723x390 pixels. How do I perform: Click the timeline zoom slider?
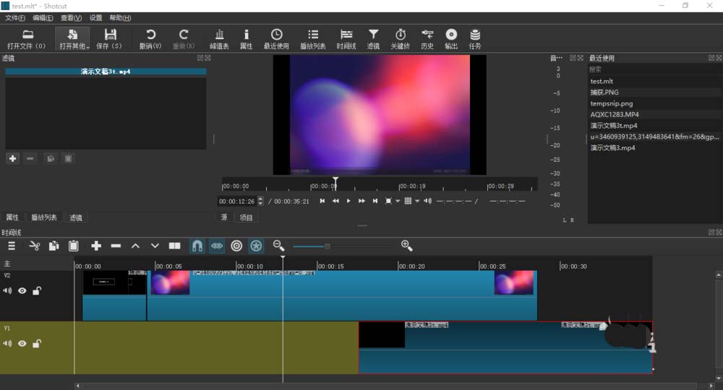point(328,246)
